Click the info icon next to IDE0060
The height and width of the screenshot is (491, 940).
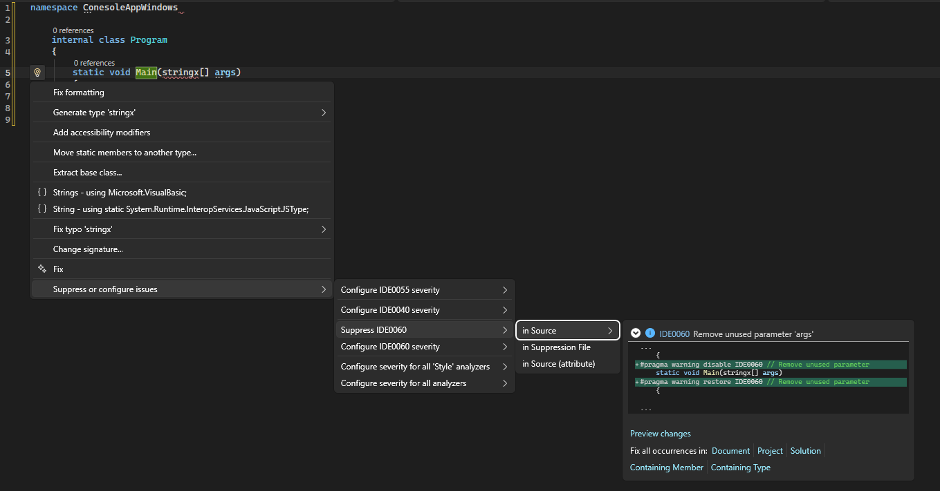pyautogui.click(x=649, y=333)
